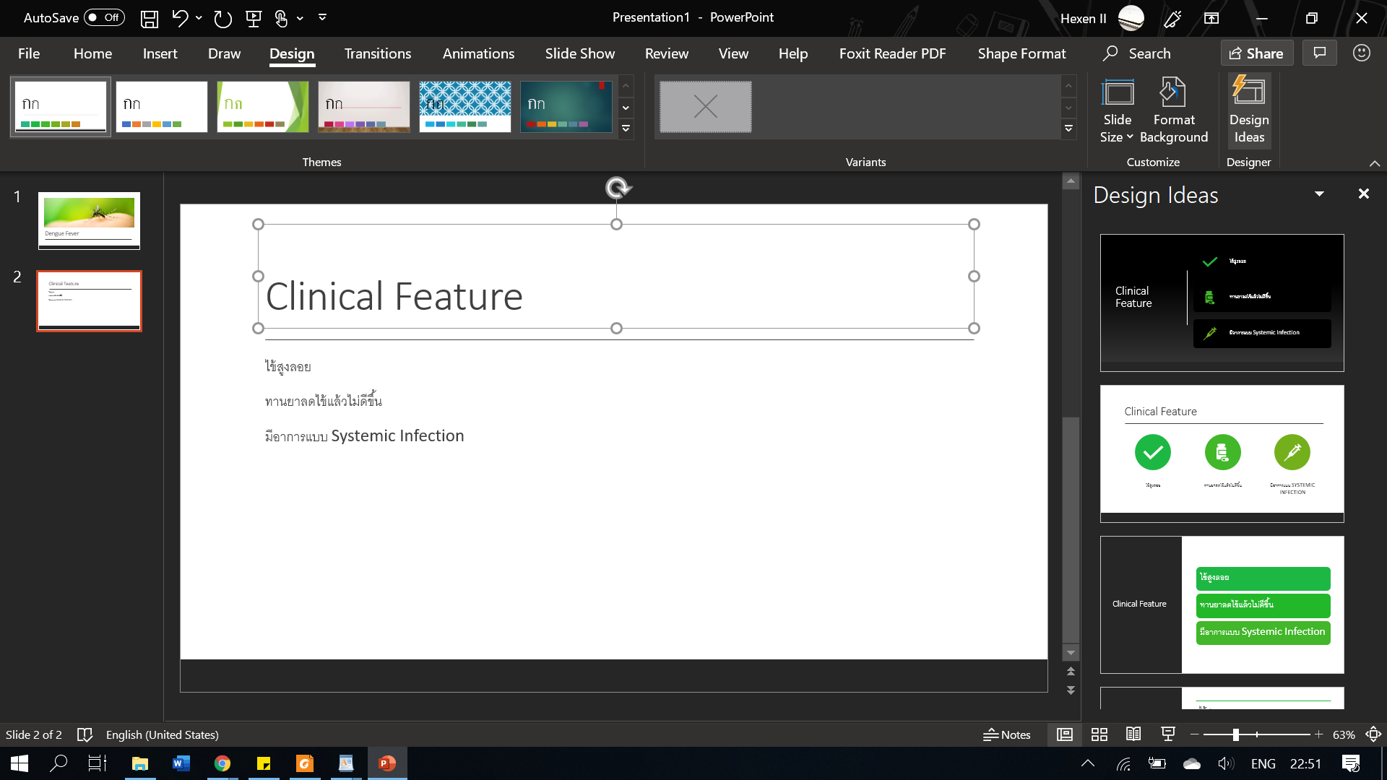
Task: Open the Transitions tab
Action: pyautogui.click(x=377, y=53)
